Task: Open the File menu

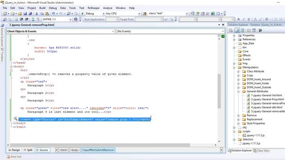Action: tap(5, 8)
